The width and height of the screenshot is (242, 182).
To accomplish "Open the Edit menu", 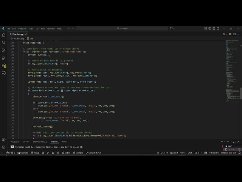I will click(14, 28).
